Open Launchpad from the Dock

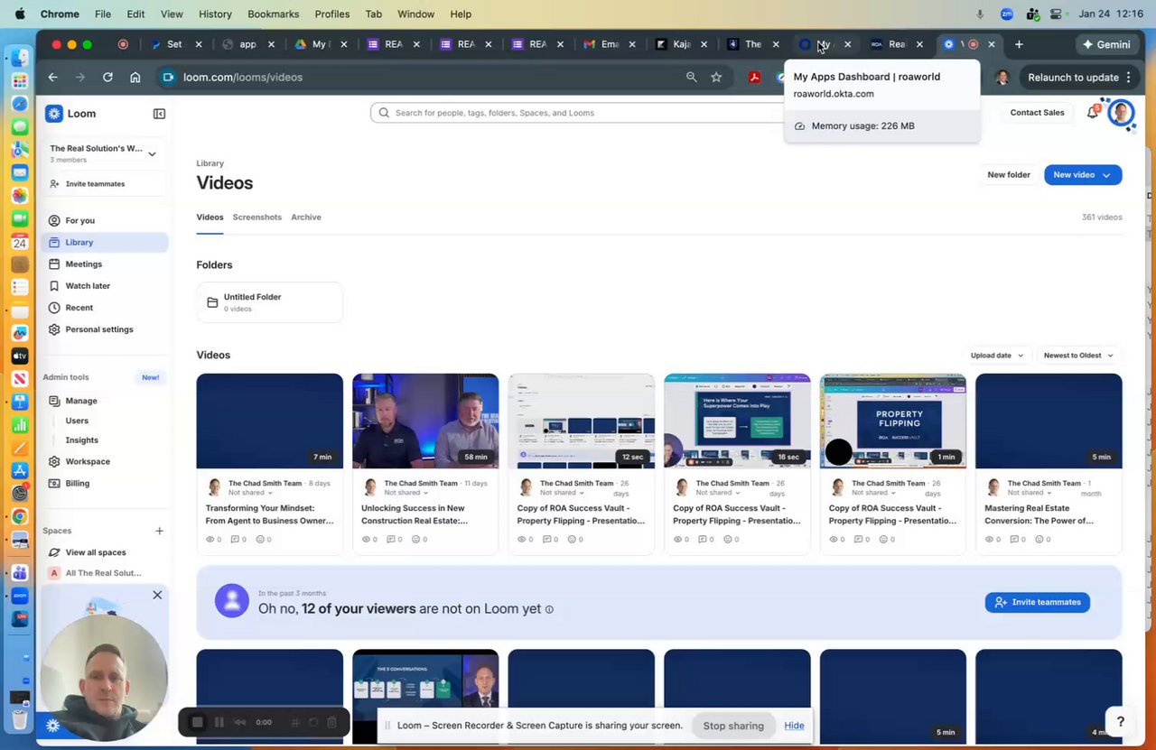(x=20, y=80)
